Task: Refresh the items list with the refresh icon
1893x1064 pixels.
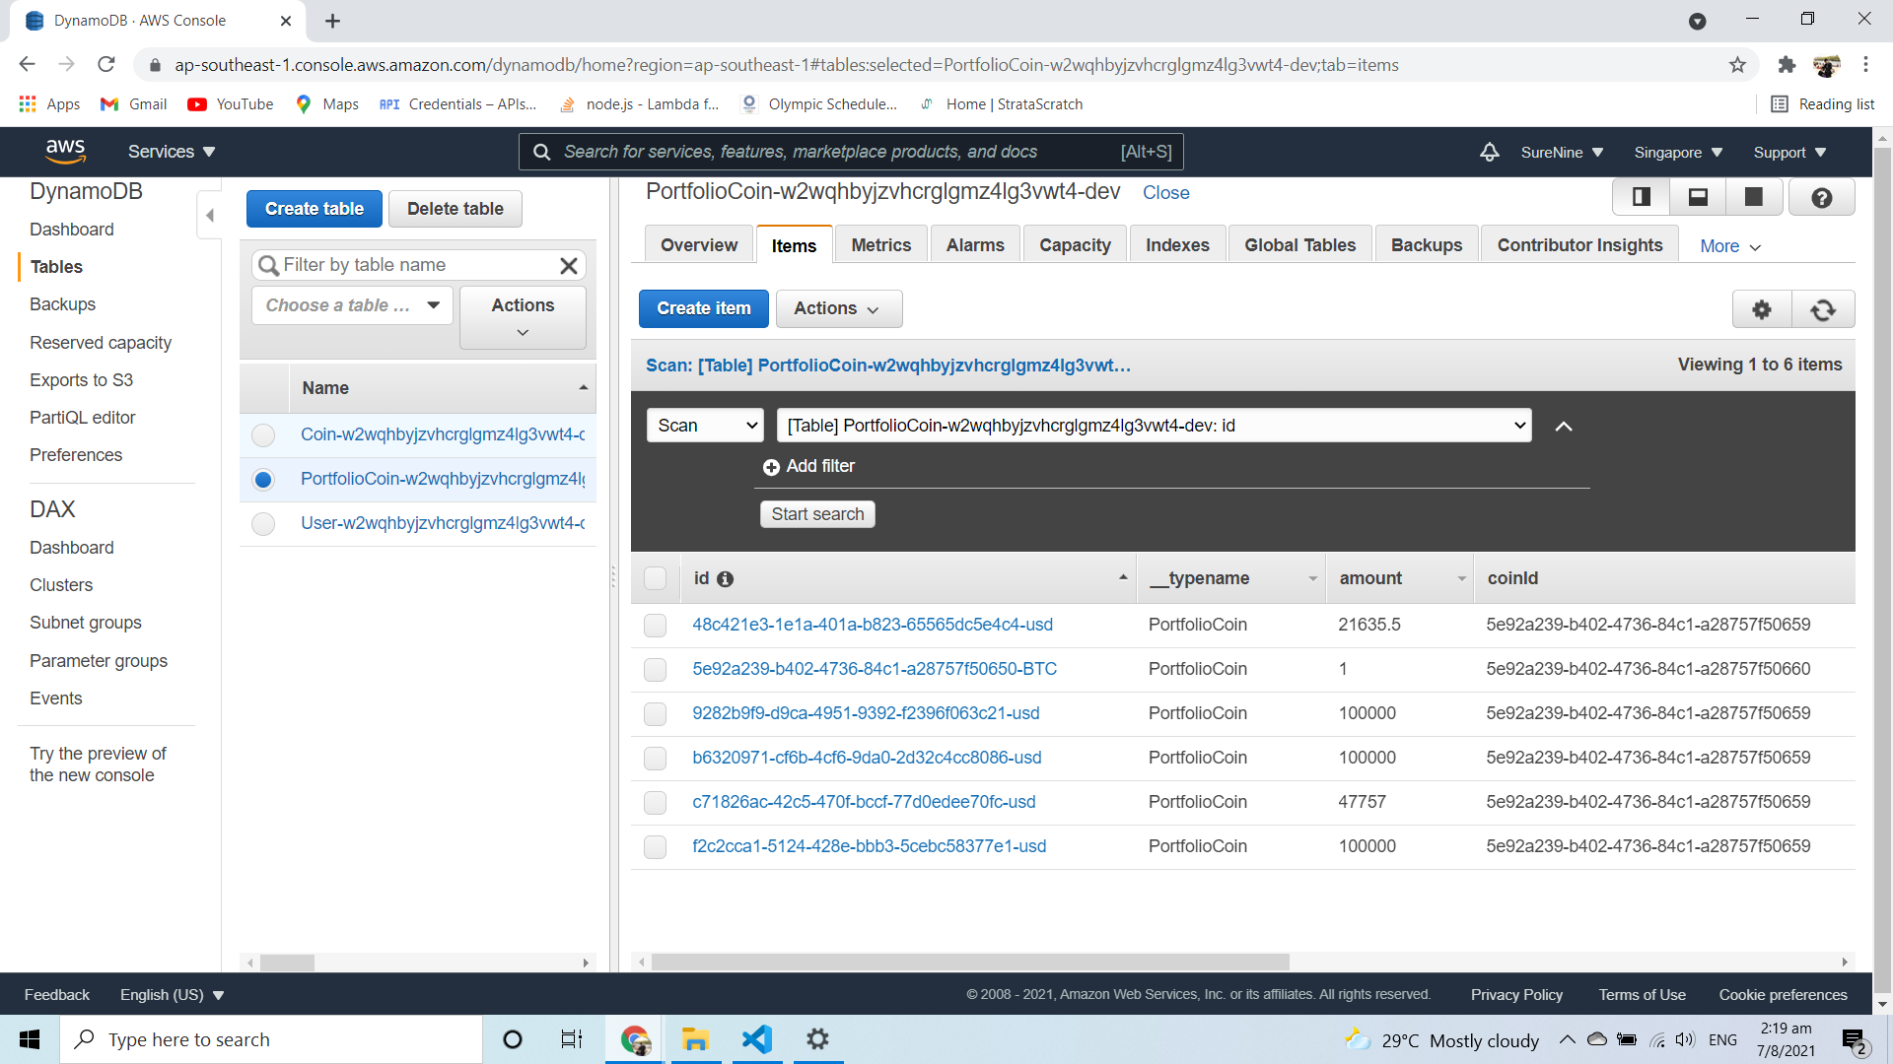Action: point(1822,309)
